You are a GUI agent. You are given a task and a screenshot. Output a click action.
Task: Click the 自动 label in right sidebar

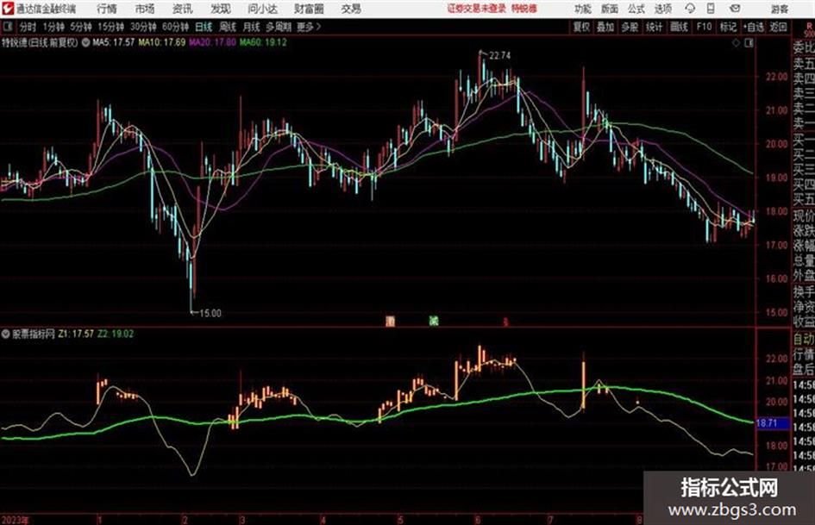(x=803, y=340)
